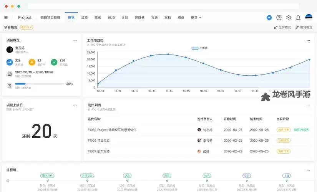Click the calendar icon for project period
Screen dimensions: 317x192
pos(10,74)
